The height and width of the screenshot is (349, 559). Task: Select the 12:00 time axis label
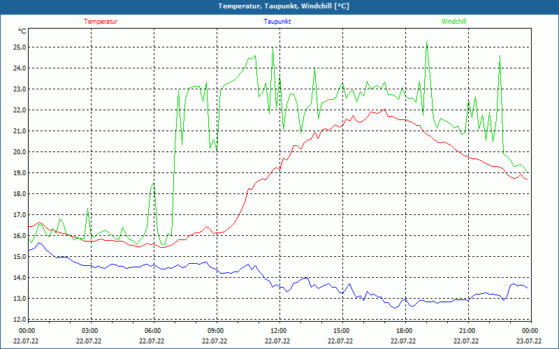[x=279, y=331]
